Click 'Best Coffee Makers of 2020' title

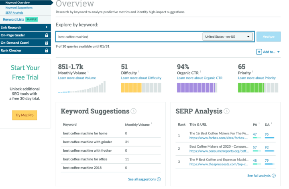coord(219,146)
